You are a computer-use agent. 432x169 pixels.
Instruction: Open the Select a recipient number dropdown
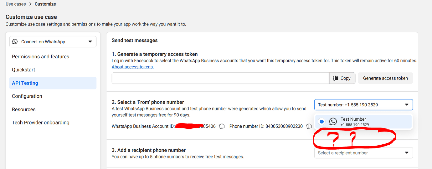[x=363, y=153]
